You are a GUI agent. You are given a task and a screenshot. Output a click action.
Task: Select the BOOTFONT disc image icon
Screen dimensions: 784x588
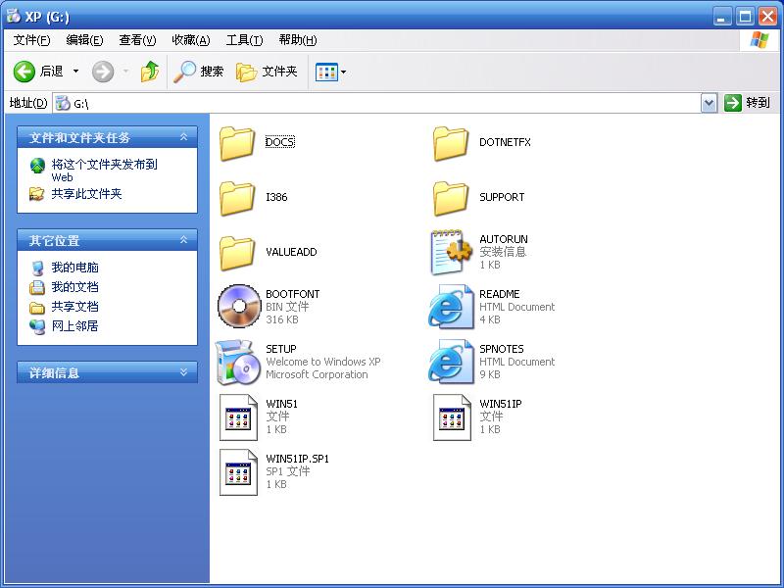pyautogui.click(x=239, y=306)
